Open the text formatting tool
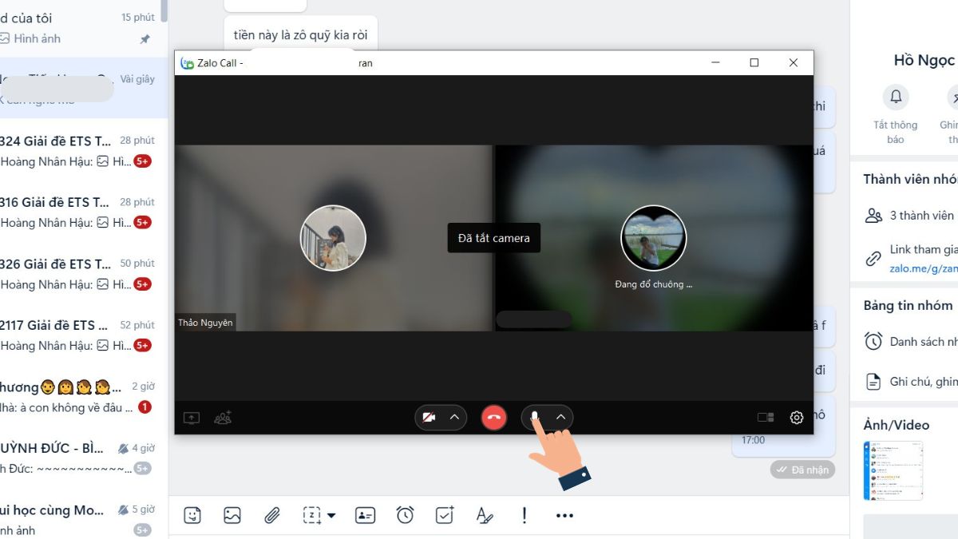This screenshot has height=539, width=958. (x=485, y=516)
